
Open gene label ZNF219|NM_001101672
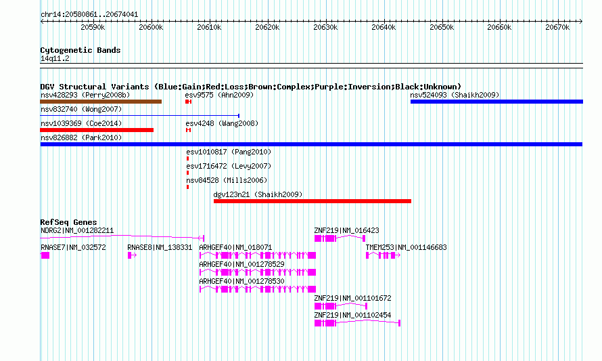(352, 298)
